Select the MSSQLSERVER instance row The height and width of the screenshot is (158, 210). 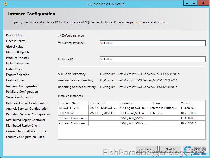[x=132, y=108]
